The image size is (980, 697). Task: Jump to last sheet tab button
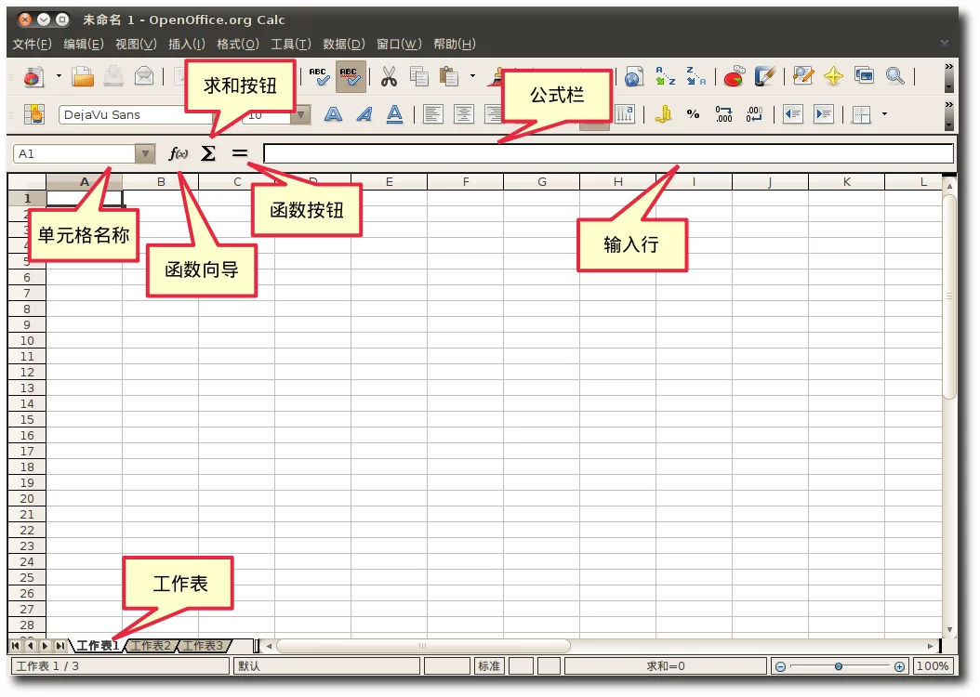[60, 646]
